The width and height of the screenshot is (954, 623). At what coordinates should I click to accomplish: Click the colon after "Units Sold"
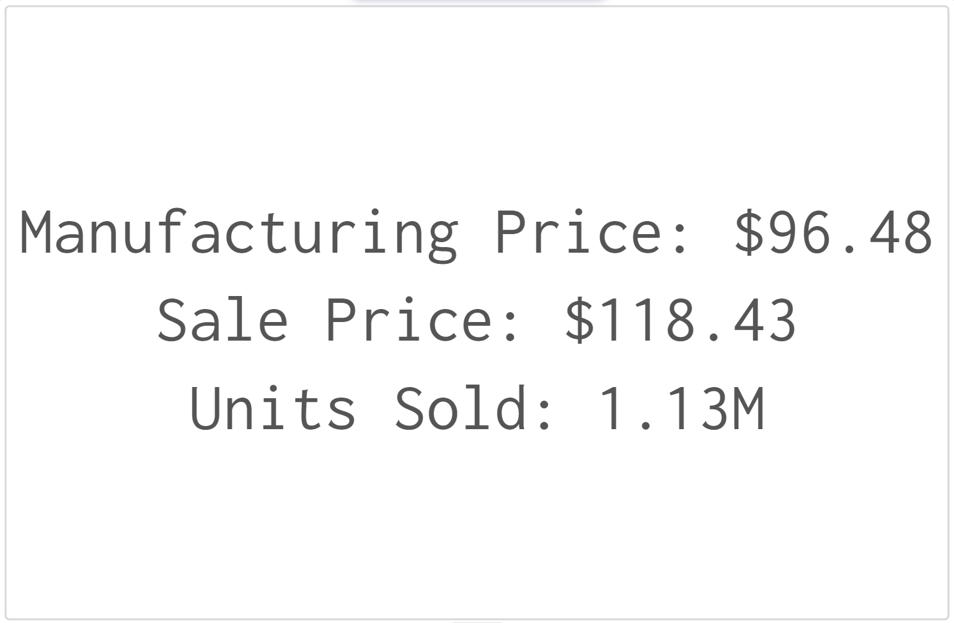pos(544,415)
